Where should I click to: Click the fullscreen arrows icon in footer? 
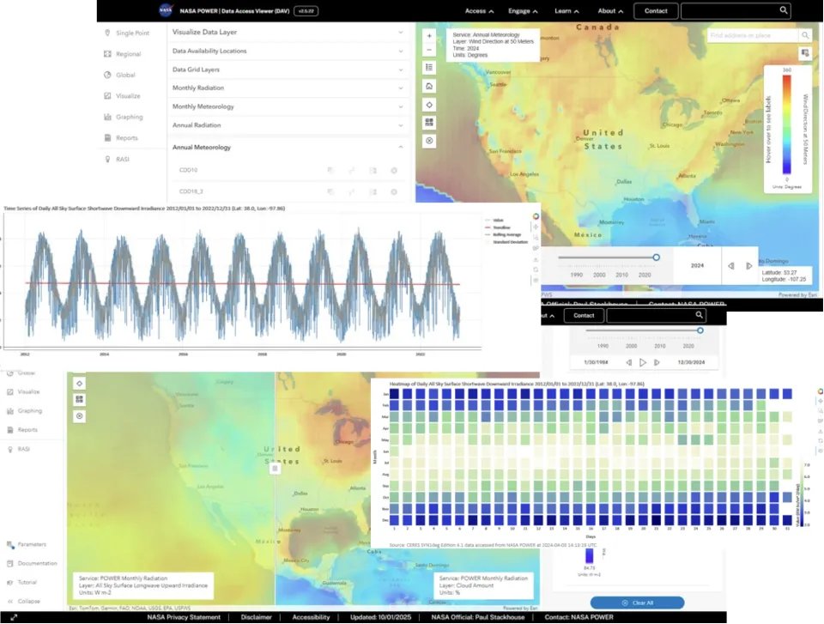pos(14,618)
